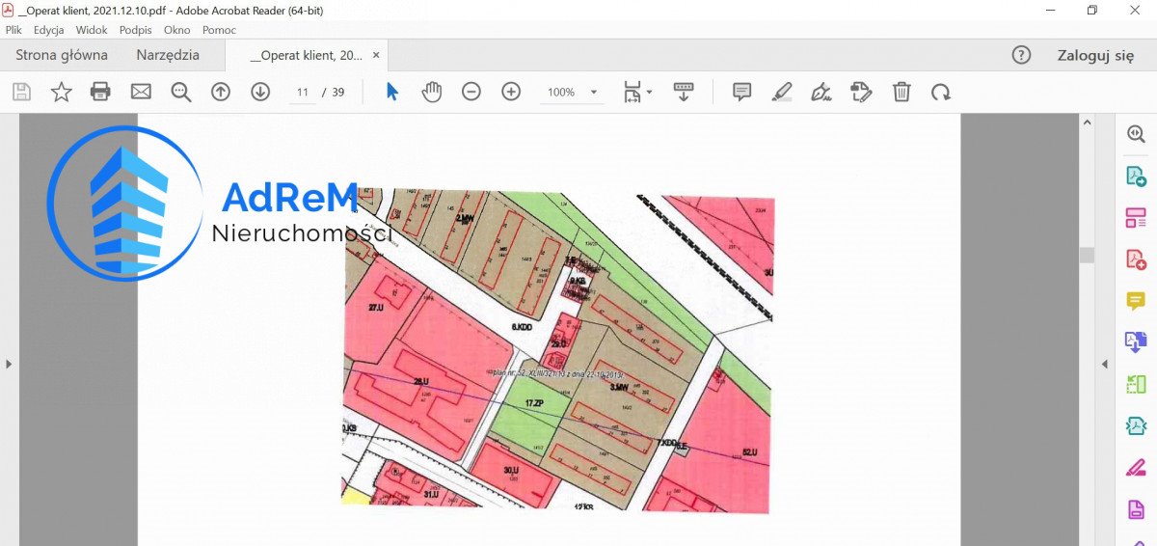The width and height of the screenshot is (1157, 546).
Task: Activate the arrow Selection tool
Action: coord(392,92)
